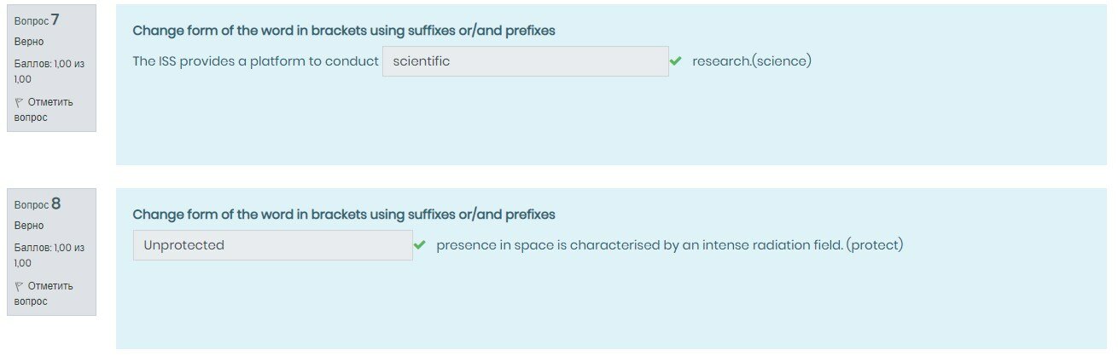Click the green checkmark beside "Unprotected"
The height and width of the screenshot is (361, 1118).
coord(420,245)
